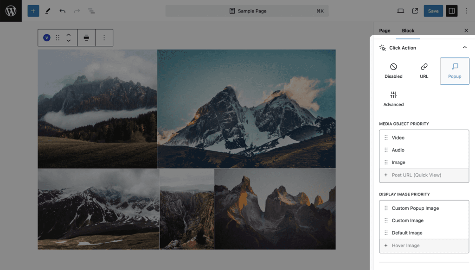Open the block Options three-dot menu
The height and width of the screenshot is (270, 475).
pos(104,38)
